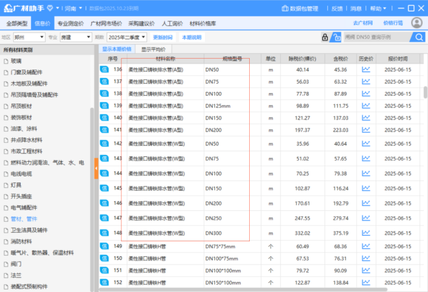The height and width of the screenshot is (292, 428).
Task: Click the 数据包管理 data package icon
Action: [286, 8]
